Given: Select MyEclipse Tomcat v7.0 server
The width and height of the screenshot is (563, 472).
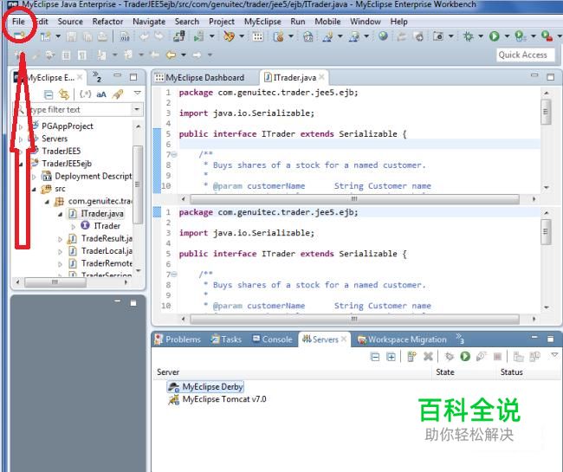Looking at the screenshot, I should tap(223, 400).
